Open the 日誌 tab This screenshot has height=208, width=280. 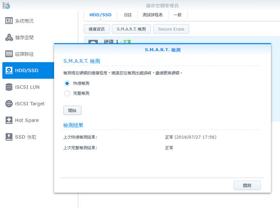point(128,15)
